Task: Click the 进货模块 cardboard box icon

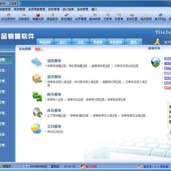Action: [x=37, y=78]
